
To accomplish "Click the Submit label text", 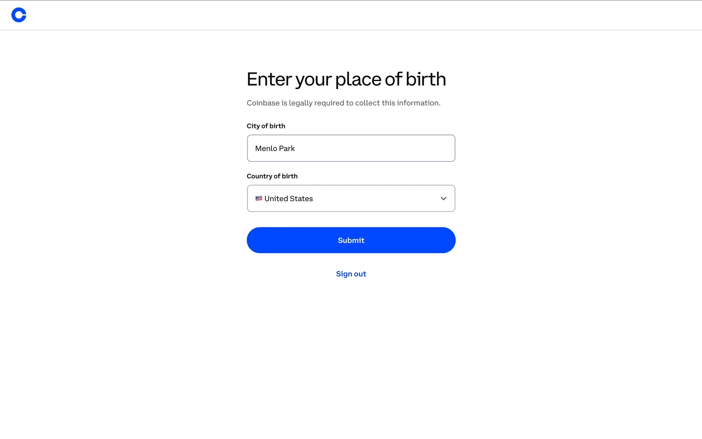I will 351,240.
